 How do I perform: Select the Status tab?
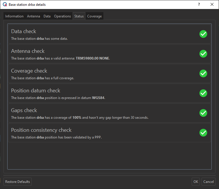pos(79,16)
